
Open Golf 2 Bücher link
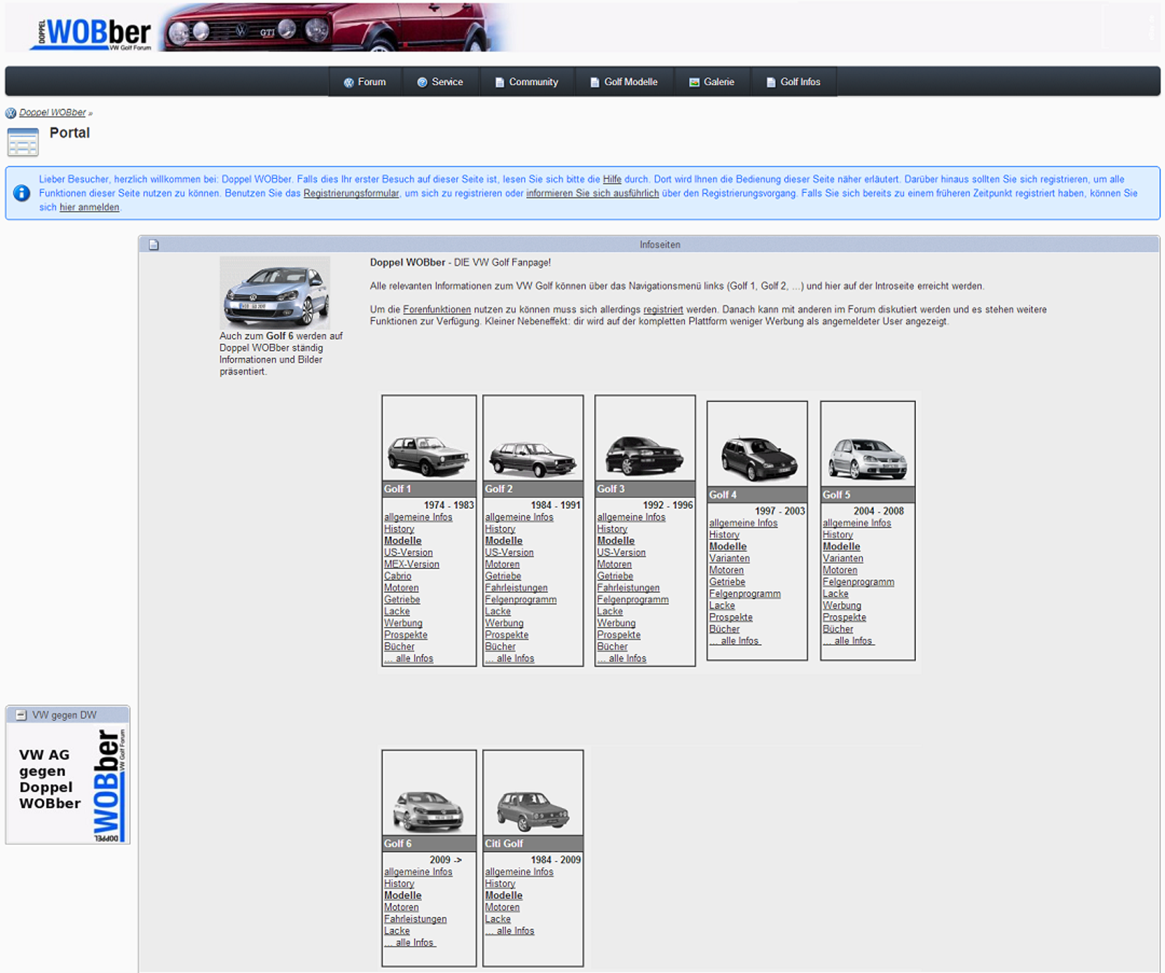(500, 647)
